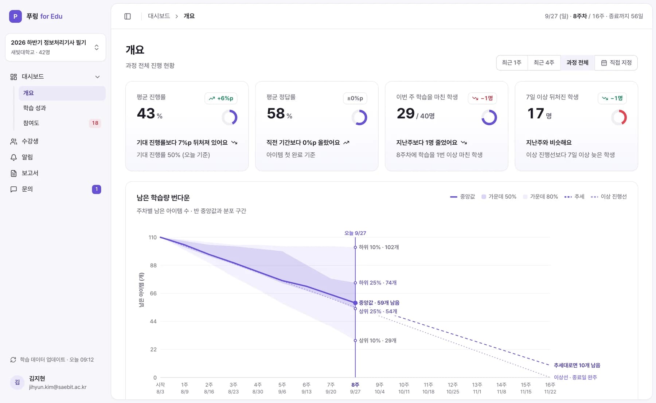Select the 최근 1주 range tab
656x403 pixels.
tap(512, 63)
